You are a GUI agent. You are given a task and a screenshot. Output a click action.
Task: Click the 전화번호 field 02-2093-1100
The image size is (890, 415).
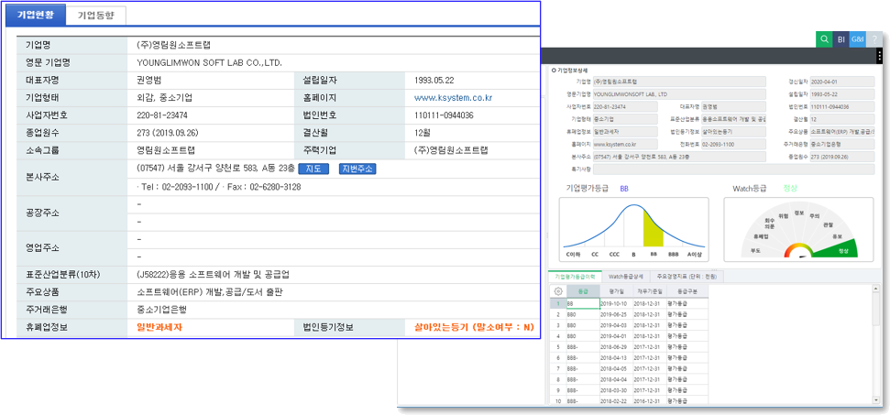click(x=734, y=144)
